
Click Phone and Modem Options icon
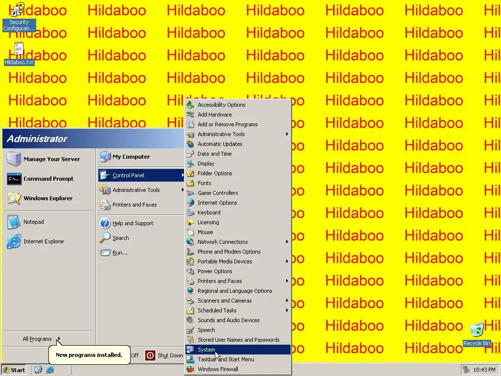point(190,252)
